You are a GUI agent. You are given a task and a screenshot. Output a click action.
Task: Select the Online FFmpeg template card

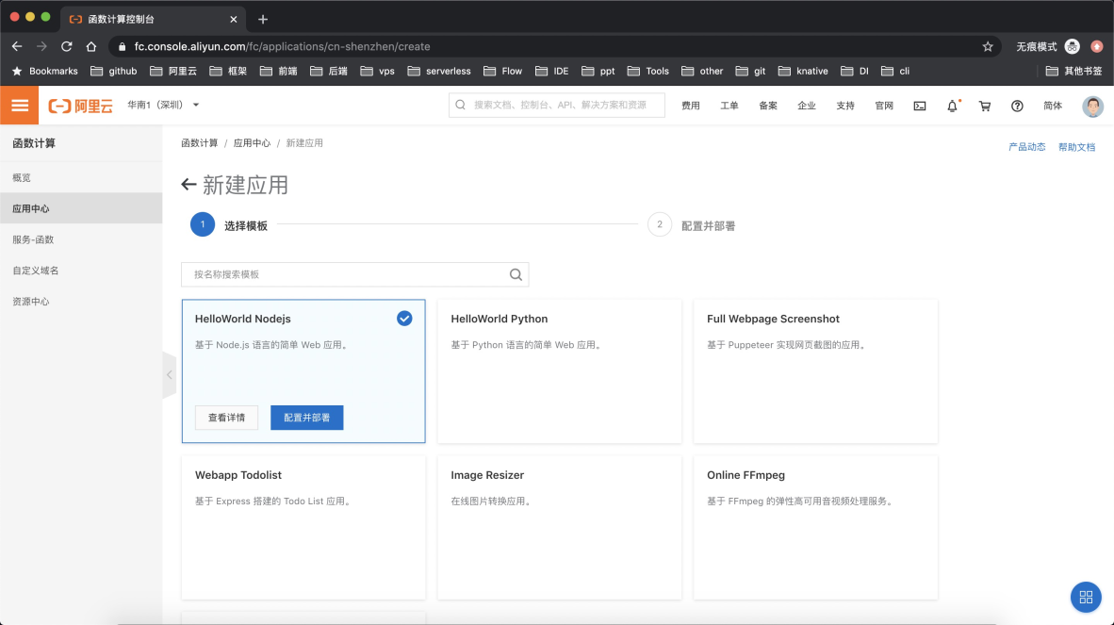(x=815, y=528)
